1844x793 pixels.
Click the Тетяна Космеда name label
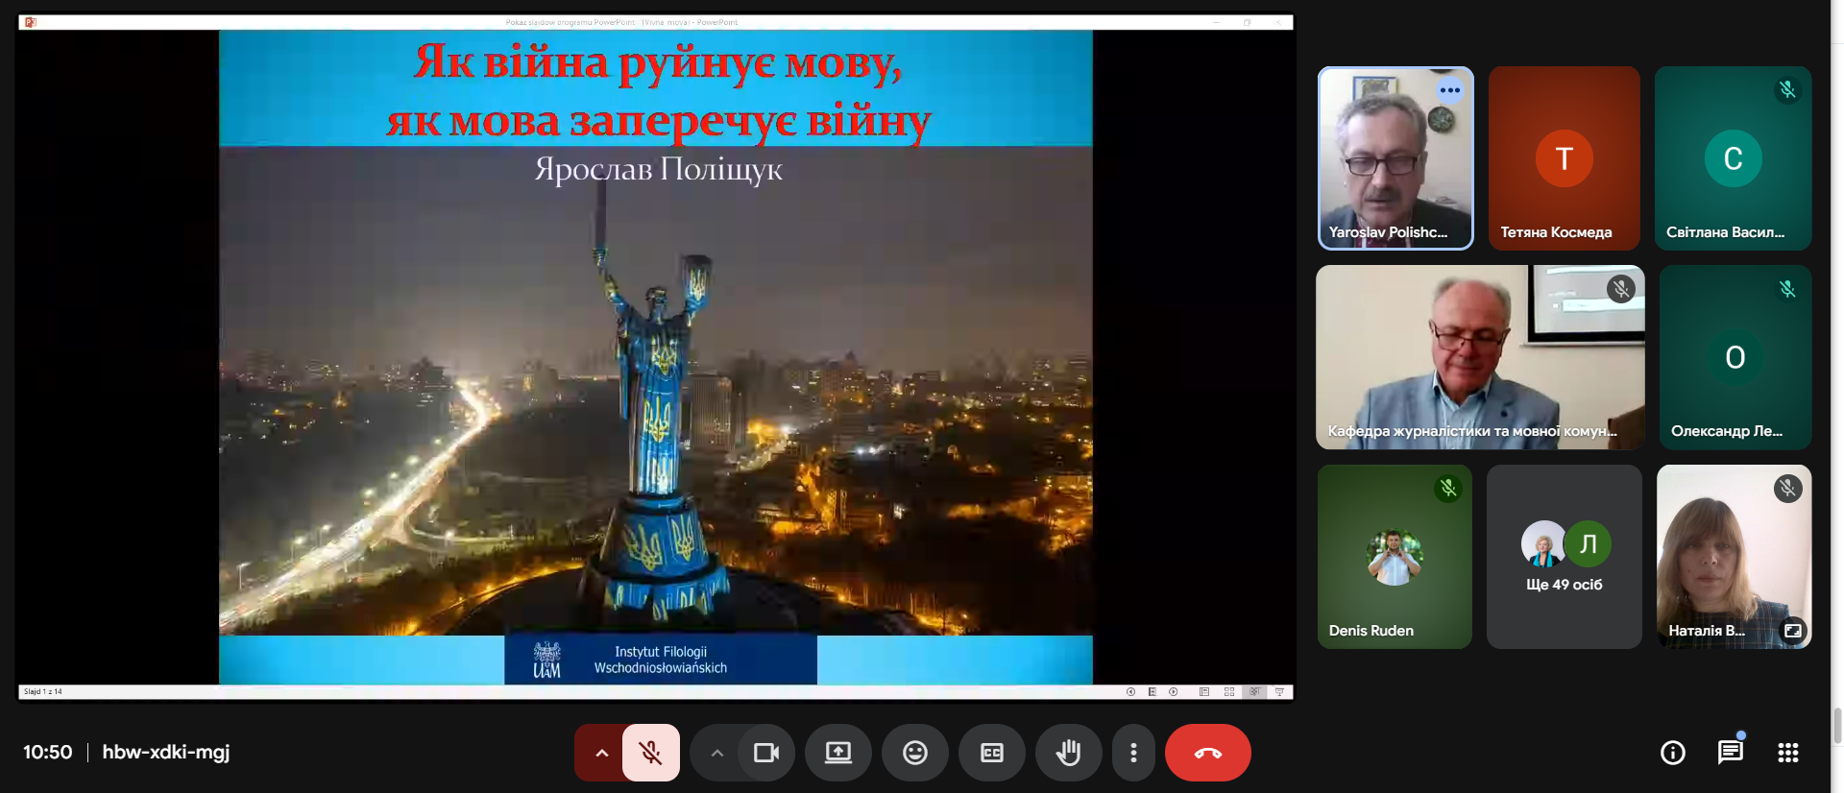(1556, 232)
